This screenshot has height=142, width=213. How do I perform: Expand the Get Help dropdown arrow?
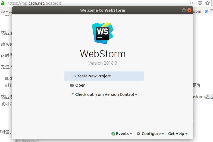point(186,134)
